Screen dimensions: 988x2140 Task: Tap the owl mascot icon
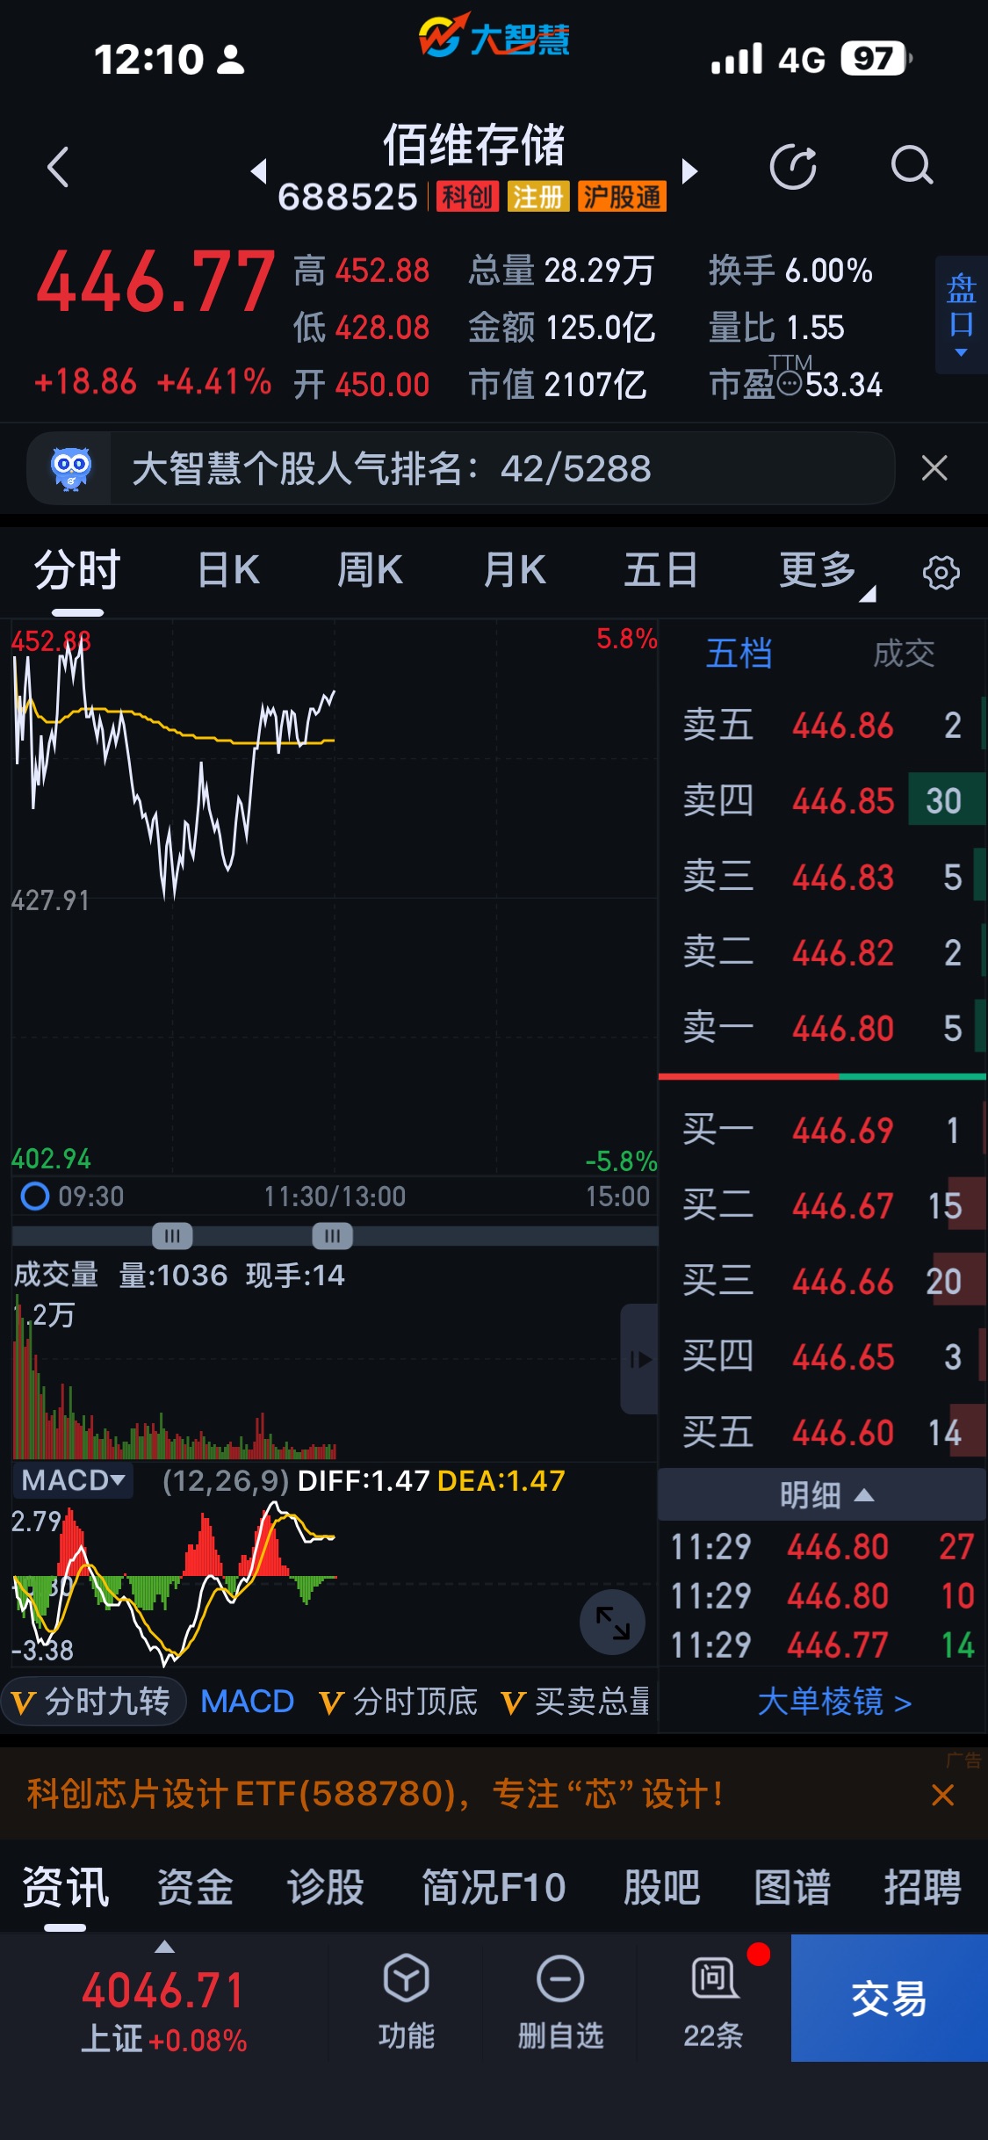coord(71,468)
